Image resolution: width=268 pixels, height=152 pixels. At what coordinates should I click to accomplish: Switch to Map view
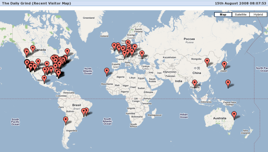pyautogui.click(x=223, y=14)
